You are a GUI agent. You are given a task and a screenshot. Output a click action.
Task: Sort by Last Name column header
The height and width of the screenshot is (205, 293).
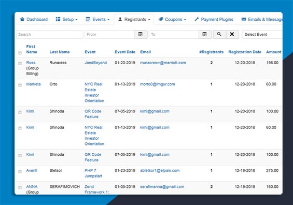tap(60, 52)
